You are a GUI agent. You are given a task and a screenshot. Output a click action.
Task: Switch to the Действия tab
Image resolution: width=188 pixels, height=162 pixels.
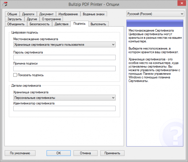pyautogui.click(x=61, y=24)
